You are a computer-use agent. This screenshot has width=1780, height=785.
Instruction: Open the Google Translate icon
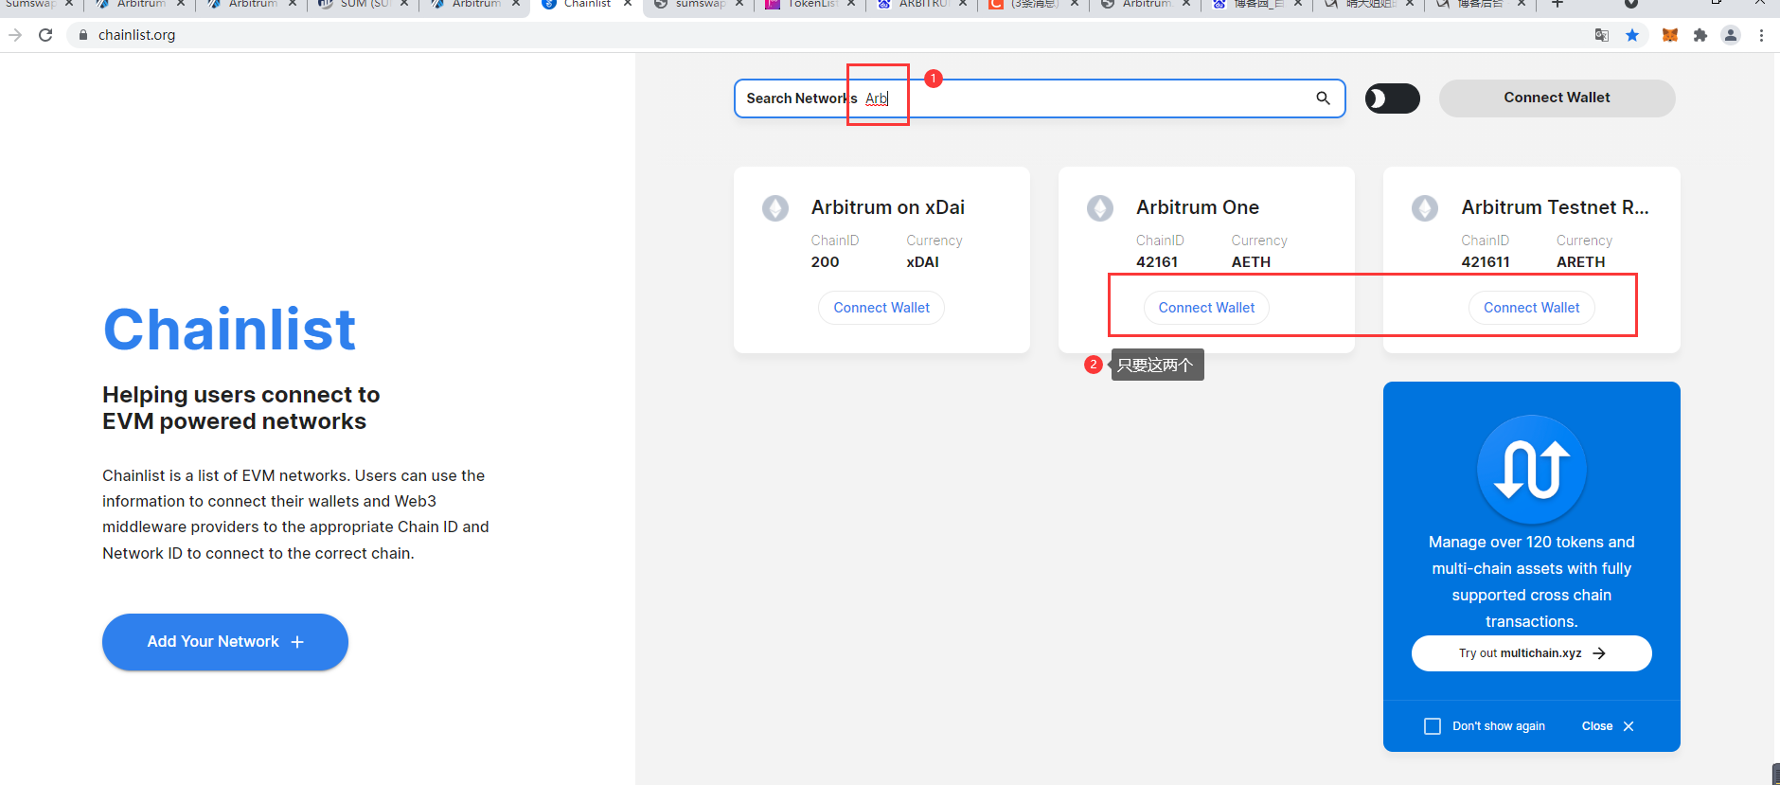tap(1602, 35)
